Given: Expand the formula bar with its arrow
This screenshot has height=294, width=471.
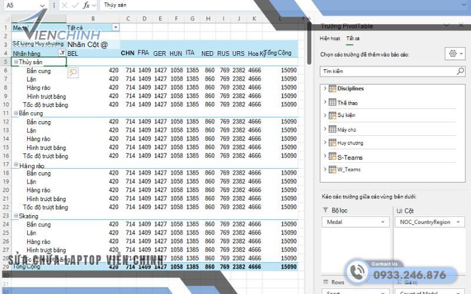Looking at the screenshot, I should 465,5.
